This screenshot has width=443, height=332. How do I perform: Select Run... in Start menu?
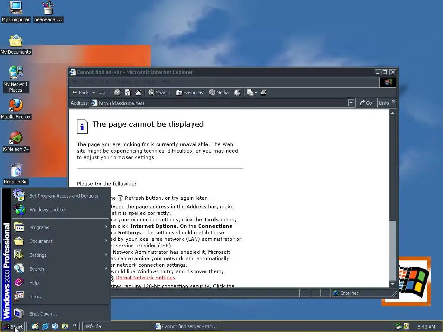tap(61, 297)
